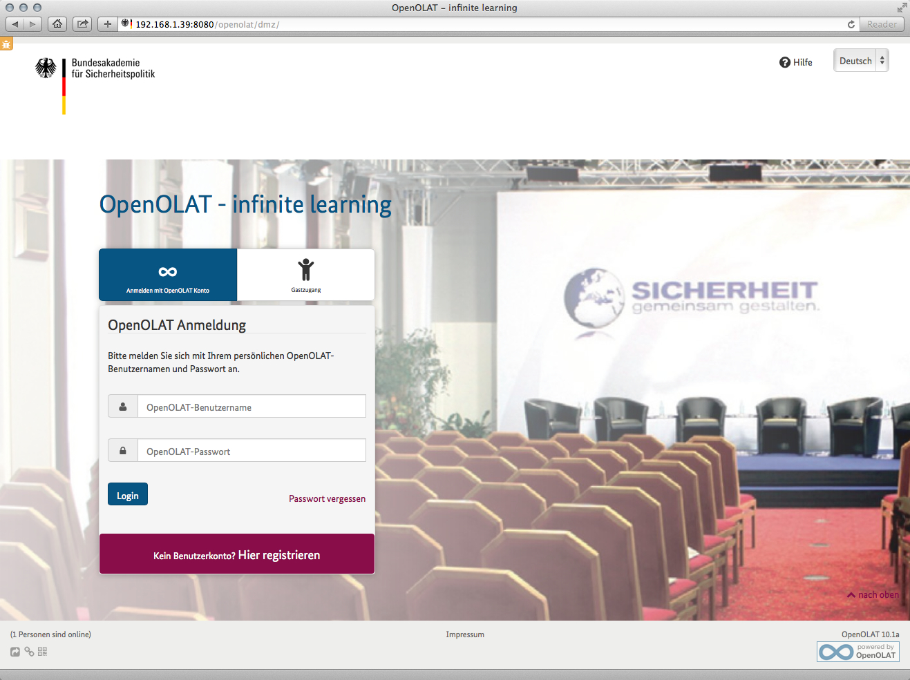The width and height of the screenshot is (910, 680).
Task: Click the 'OpenOLAT 10.1a' version text
Action: 871,634
